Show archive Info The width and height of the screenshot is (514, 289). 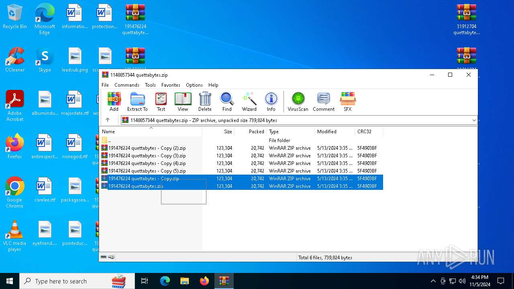(x=271, y=102)
